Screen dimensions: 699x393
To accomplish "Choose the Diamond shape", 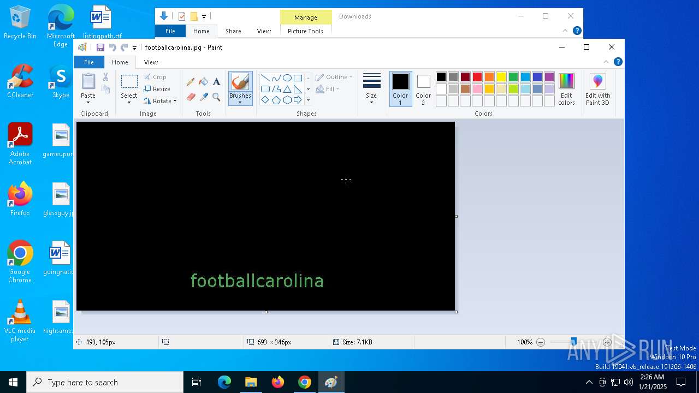I will pyautogui.click(x=265, y=100).
